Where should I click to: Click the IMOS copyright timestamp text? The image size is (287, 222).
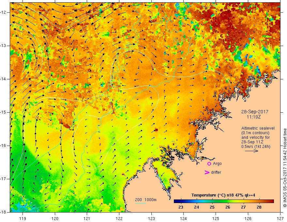point(285,168)
